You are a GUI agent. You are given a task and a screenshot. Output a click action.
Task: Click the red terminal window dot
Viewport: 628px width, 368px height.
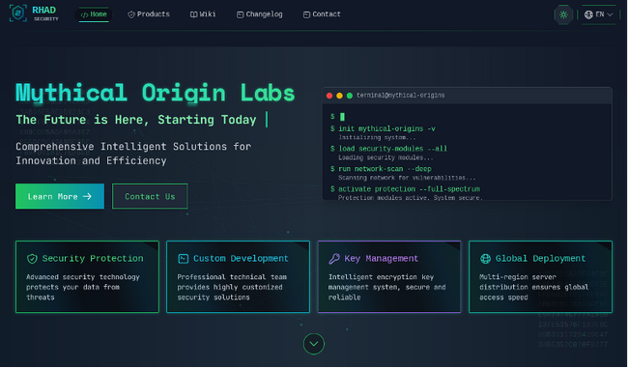coord(329,96)
